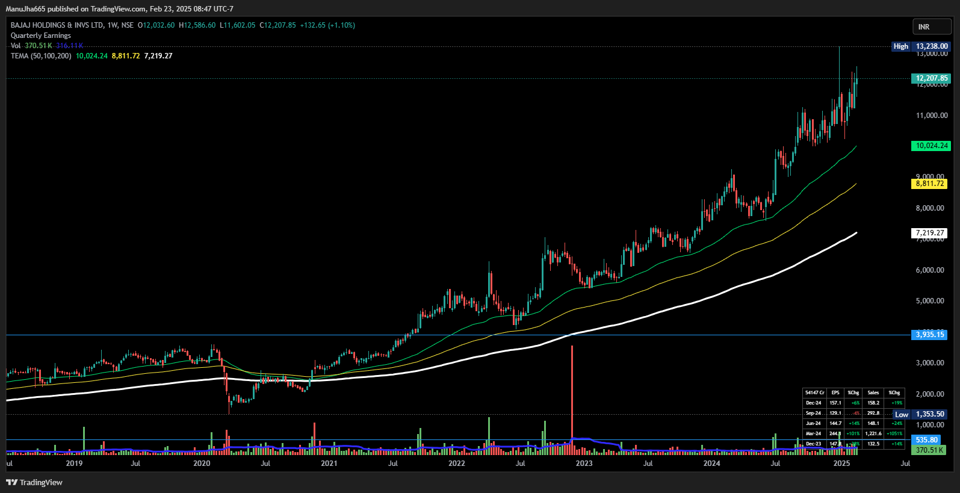Click the 2019 label on time axis
The height and width of the screenshot is (493, 960).
[74, 464]
